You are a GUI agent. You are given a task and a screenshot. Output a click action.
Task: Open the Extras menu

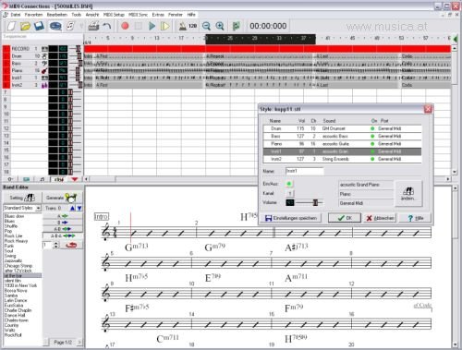[158, 15]
